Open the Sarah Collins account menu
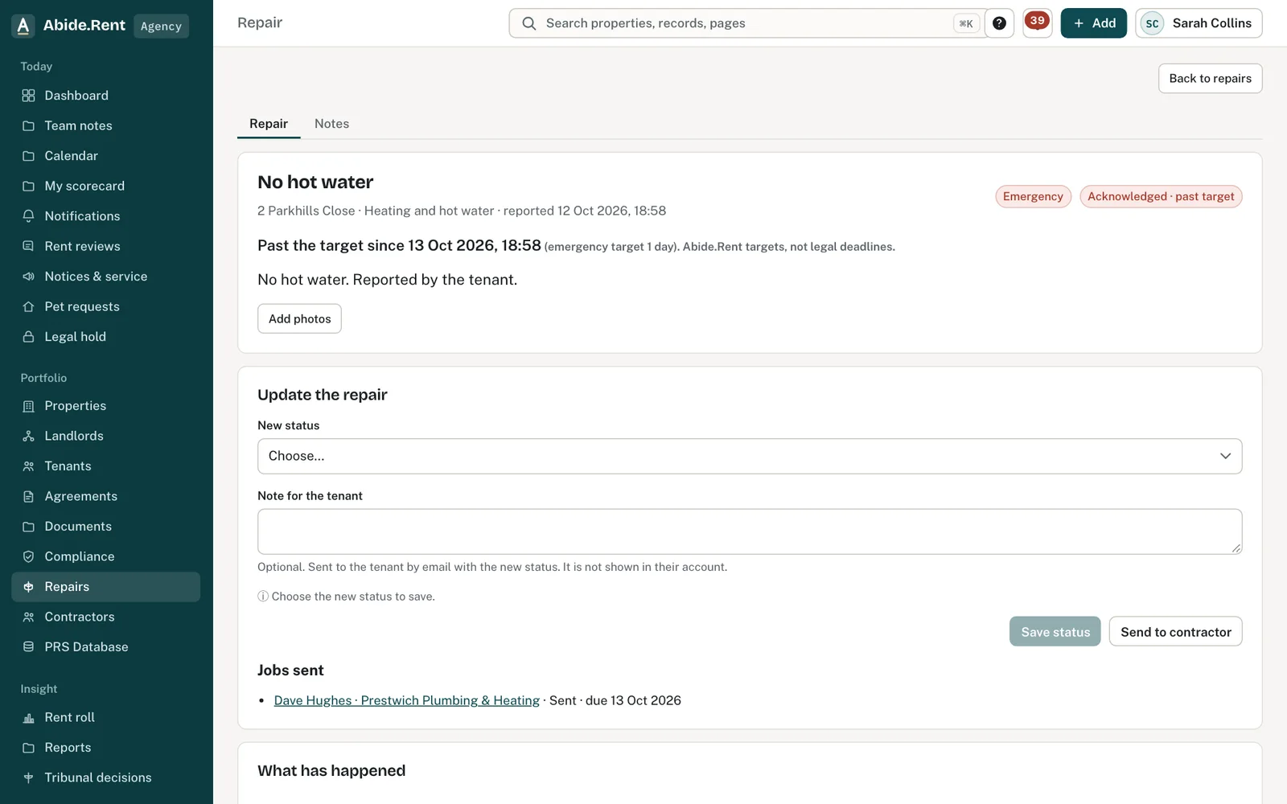The width and height of the screenshot is (1287, 804). 1199,23
